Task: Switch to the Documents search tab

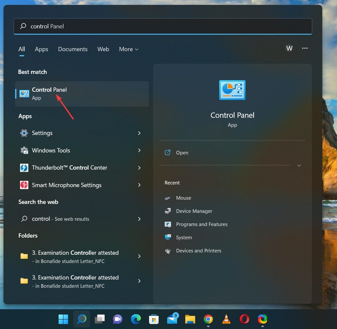Action: tap(73, 49)
